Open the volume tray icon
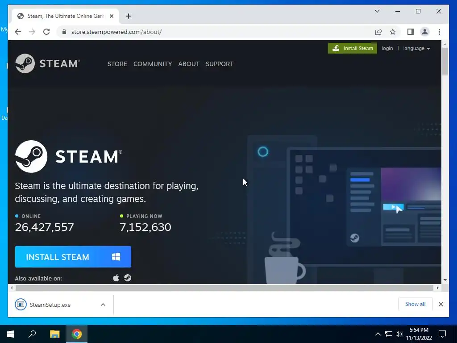The height and width of the screenshot is (343, 457). click(x=399, y=334)
